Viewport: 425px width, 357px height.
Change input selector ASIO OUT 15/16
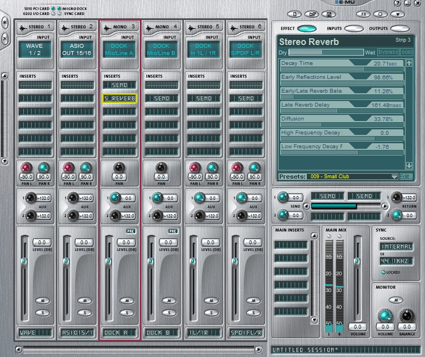(77, 49)
